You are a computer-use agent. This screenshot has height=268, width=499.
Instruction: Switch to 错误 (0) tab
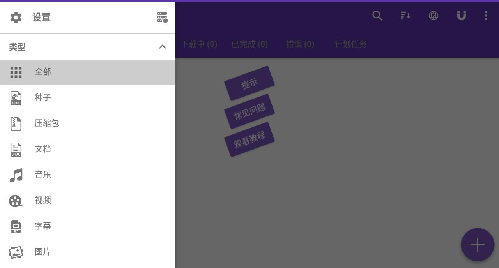(x=300, y=44)
